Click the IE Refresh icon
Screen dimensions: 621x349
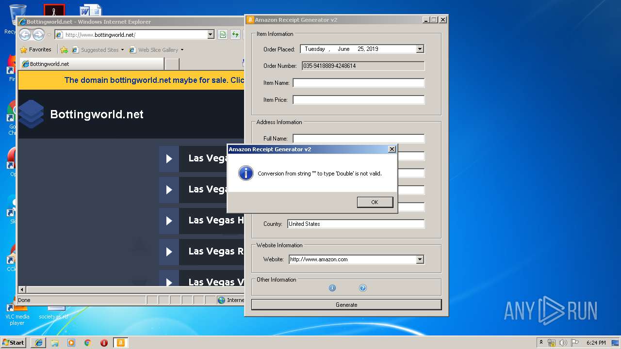coord(235,34)
